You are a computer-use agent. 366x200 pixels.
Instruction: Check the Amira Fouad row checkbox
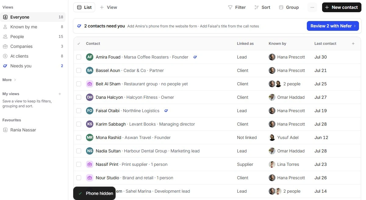pyautogui.click(x=79, y=57)
